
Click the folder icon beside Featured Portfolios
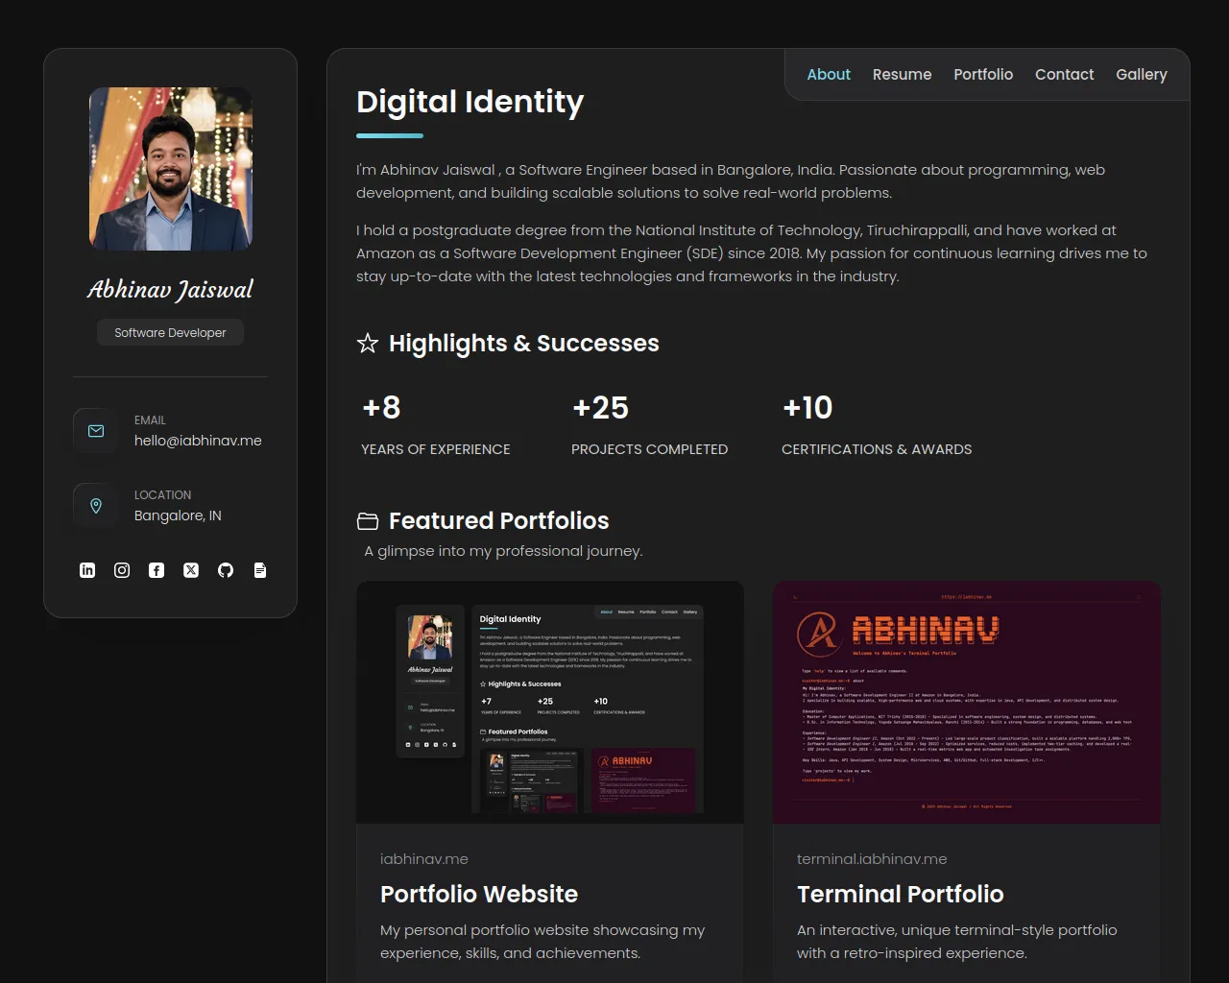pyautogui.click(x=368, y=521)
